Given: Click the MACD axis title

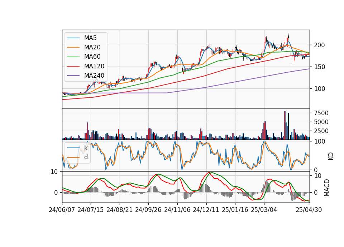Looking at the screenshot, I should pos(327,188).
